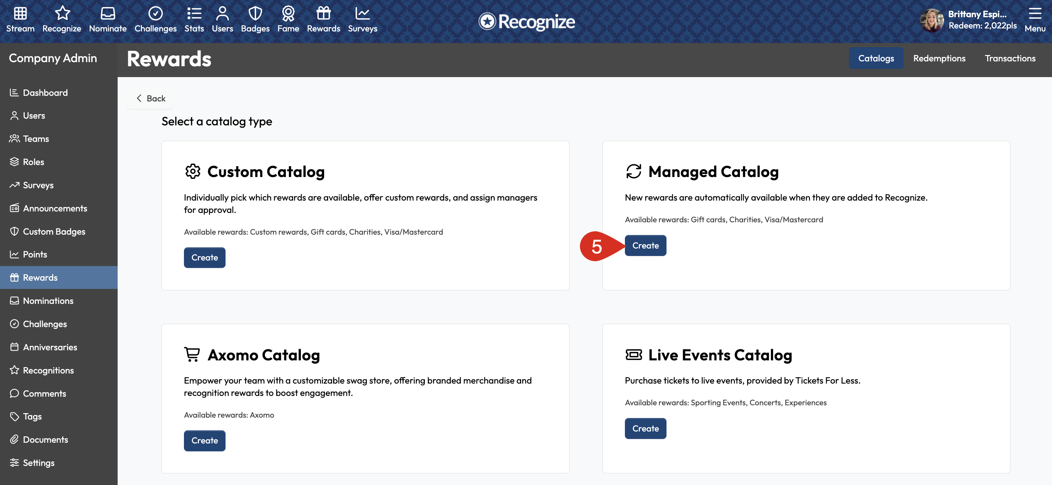1052x485 pixels.
Task: Create a Custom Catalog
Action: tap(205, 257)
